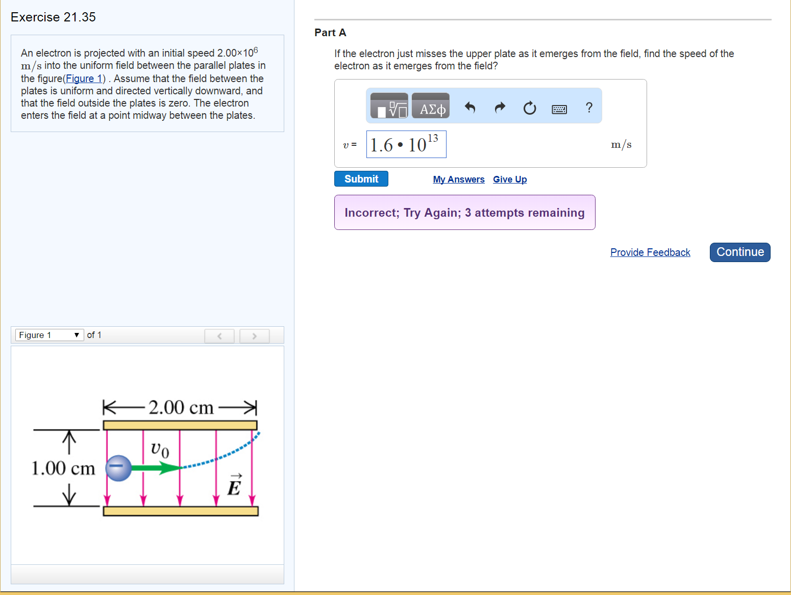
Task: Open equation editor help via the question mark
Action: click(x=589, y=108)
